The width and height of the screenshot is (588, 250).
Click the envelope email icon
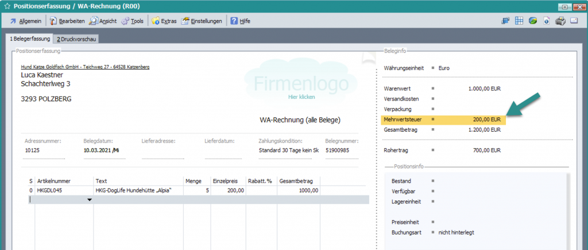click(574, 21)
